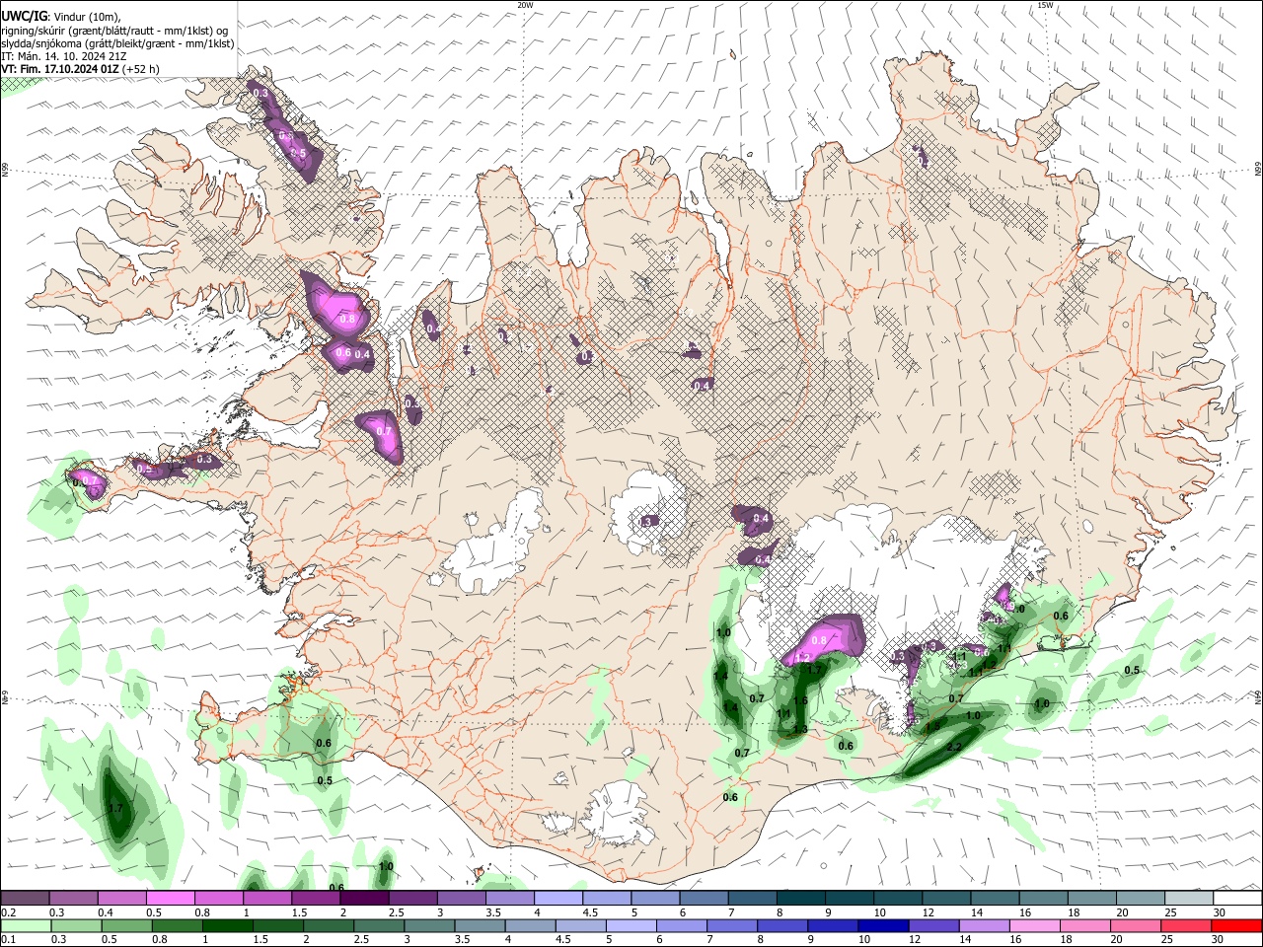Click the gray-green 3 swatch, bottom legend row
Viewport: 1263px width, 947px height.
click(429, 925)
